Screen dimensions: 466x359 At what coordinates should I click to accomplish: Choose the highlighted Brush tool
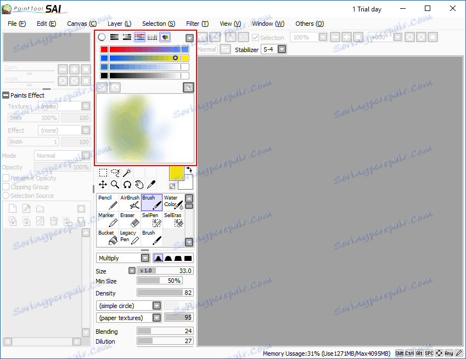click(151, 202)
